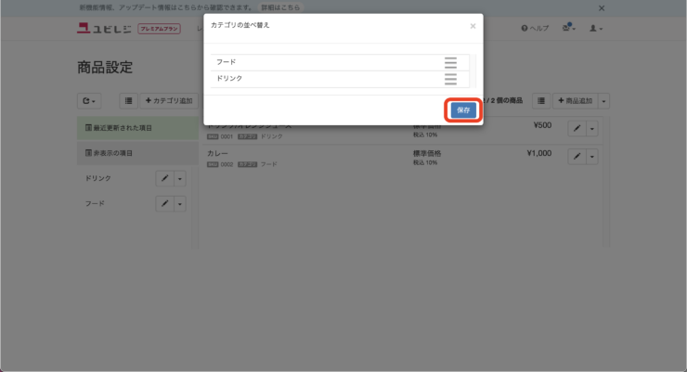Viewport: 687px width, 372px height.
Task: Expand dropdown for the ¥500 product
Action: pos(592,129)
